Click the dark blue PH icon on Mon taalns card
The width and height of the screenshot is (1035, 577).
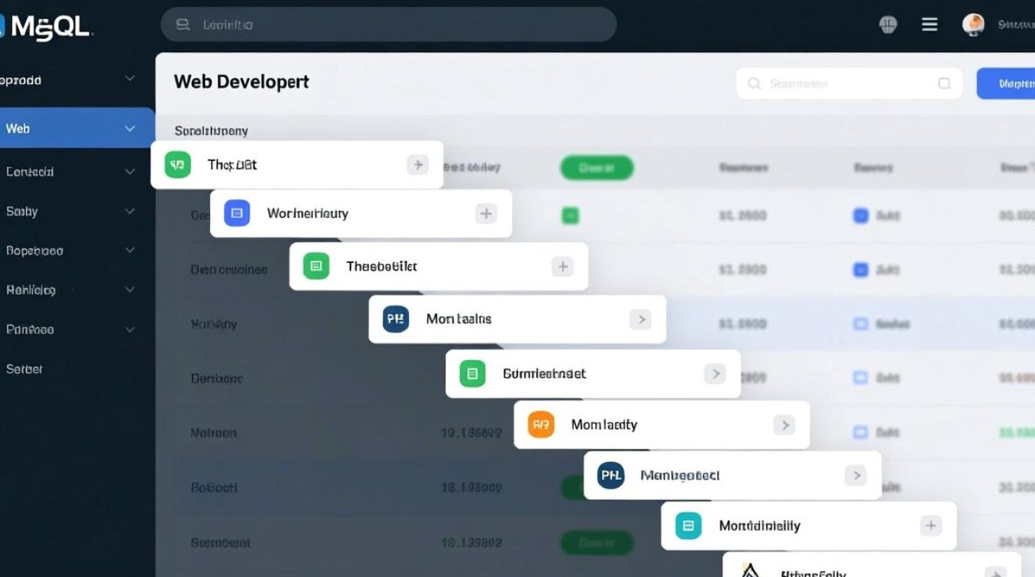tap(395, 319)
